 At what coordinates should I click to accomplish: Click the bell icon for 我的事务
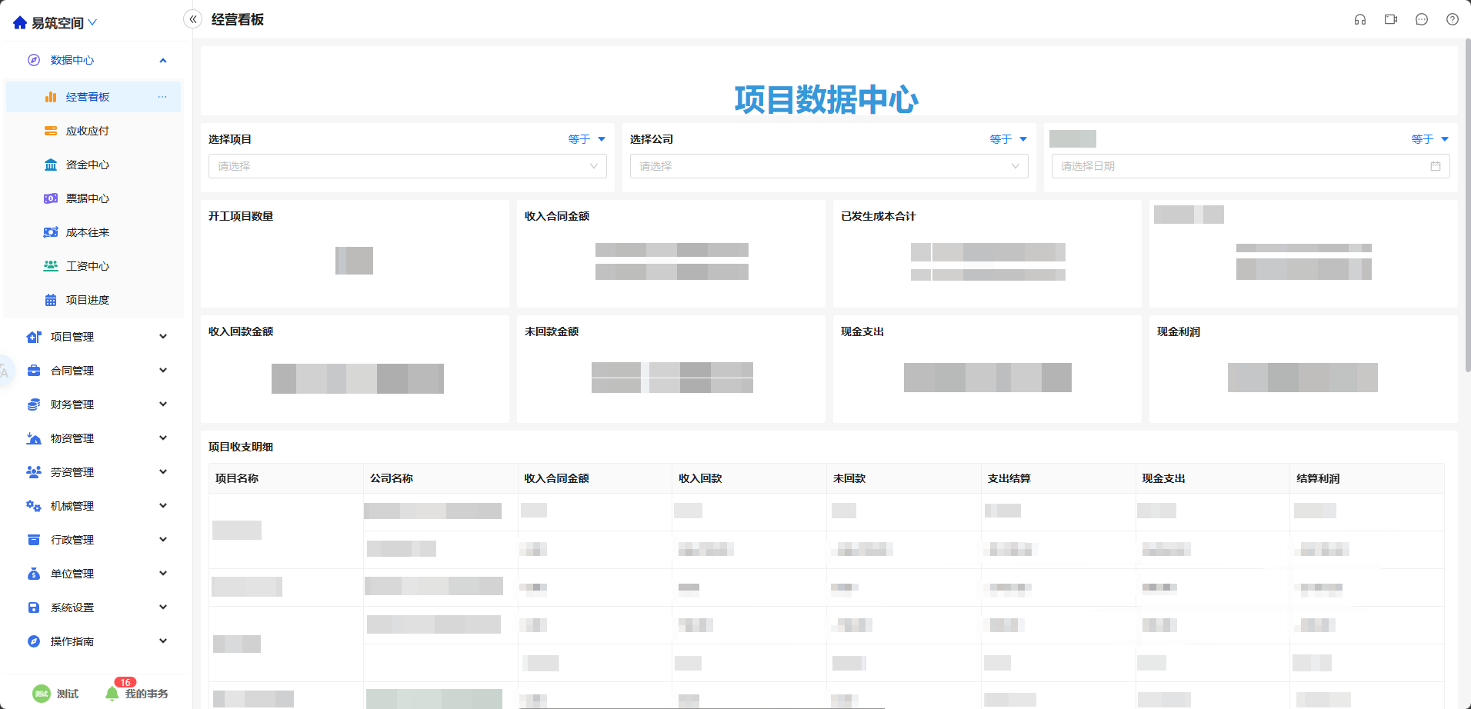[x=112, y=694]
